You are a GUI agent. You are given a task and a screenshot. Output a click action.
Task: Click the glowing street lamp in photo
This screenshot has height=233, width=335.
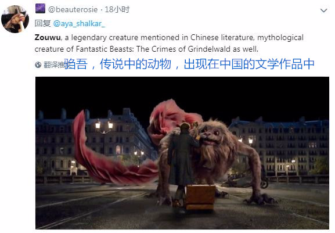click(x=104, y=124)
